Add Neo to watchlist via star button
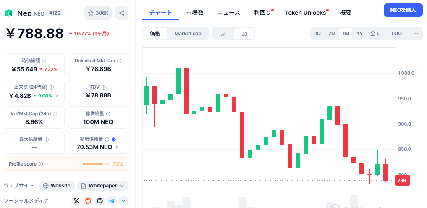 [98, 13]
